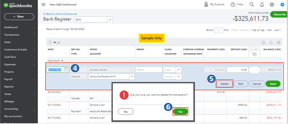
Task: Open Customers & leads in sidebar
Action: tap(15, 50)
